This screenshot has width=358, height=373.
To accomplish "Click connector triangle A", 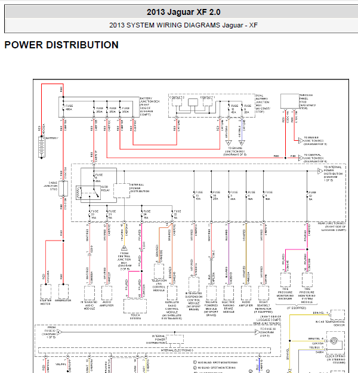I will pos(229,143).
